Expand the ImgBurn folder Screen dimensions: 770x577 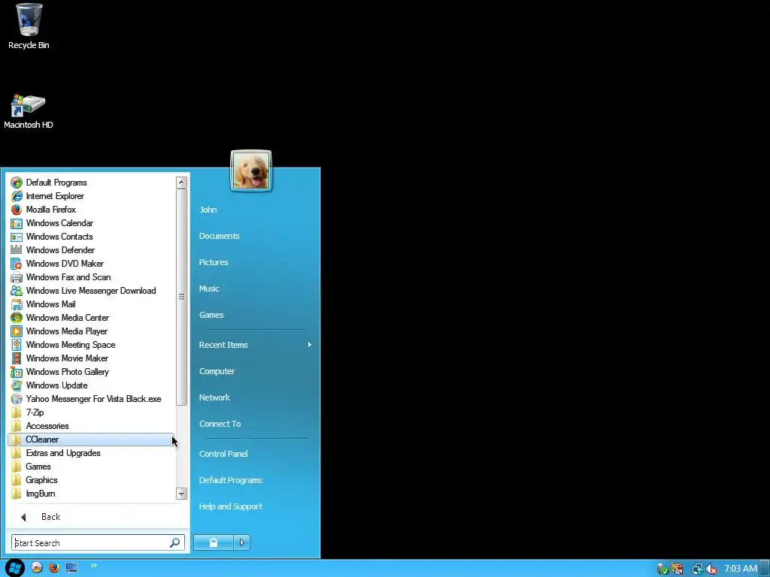[x=91, y=494]
